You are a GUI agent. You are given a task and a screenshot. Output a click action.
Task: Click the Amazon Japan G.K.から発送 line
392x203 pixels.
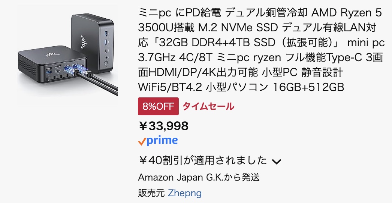(x=199, y=177)
